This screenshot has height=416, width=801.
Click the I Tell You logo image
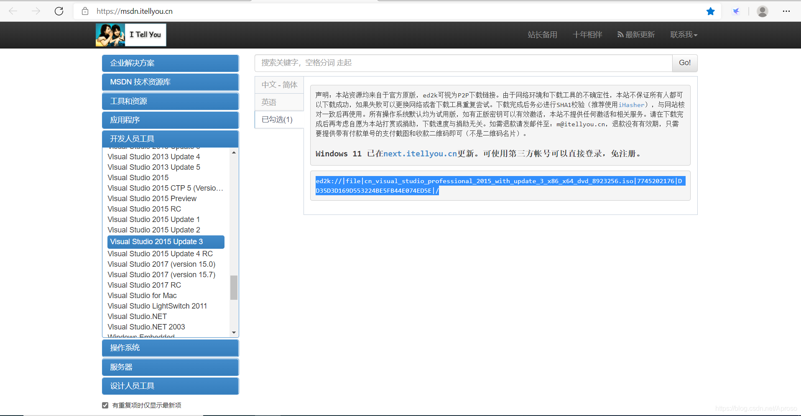pos(131,35)
